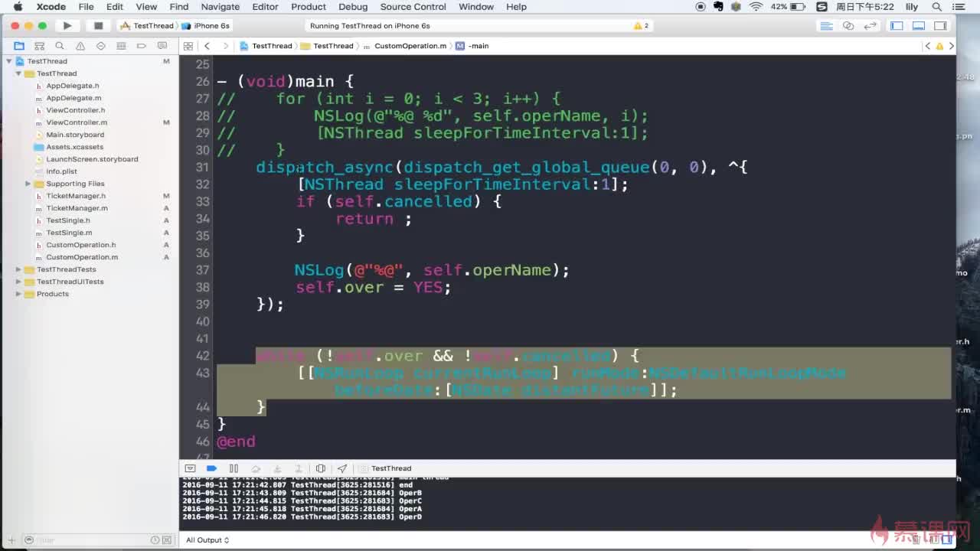980x551 pixels.
Task: Open the Issue navigator
Action: click(80, 46)
